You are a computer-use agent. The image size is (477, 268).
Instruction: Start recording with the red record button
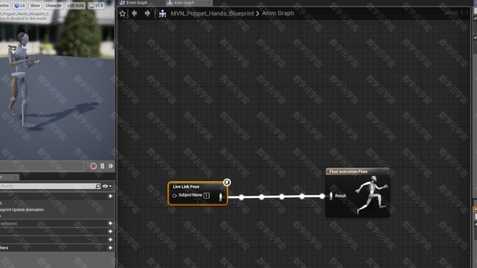(x=94, y=166)
